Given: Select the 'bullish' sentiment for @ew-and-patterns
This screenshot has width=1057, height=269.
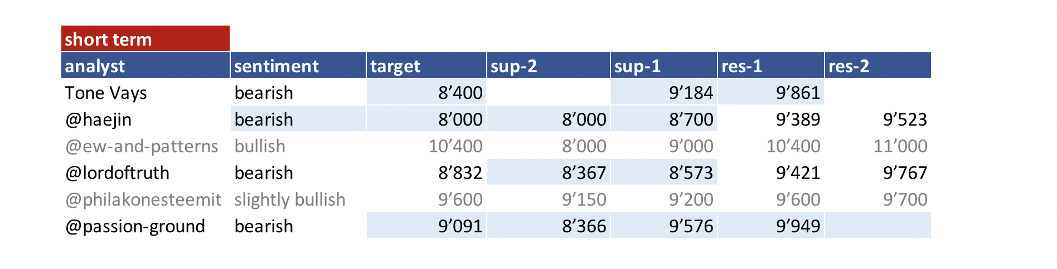Looking at the screenshot, I should [x=260, y=146].
